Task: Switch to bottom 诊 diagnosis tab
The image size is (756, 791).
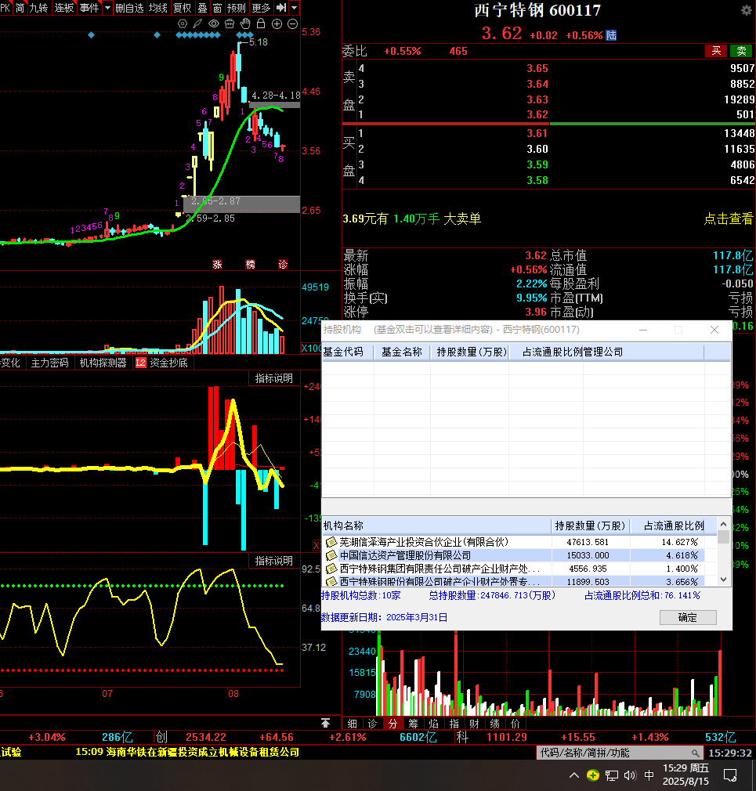Action: click(372, 724)
